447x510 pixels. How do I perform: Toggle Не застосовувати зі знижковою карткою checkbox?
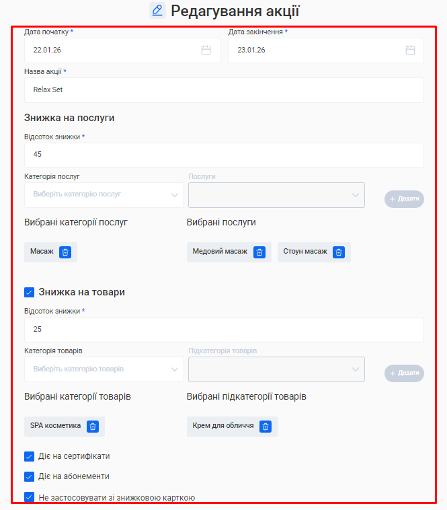(x=30, y=498)
